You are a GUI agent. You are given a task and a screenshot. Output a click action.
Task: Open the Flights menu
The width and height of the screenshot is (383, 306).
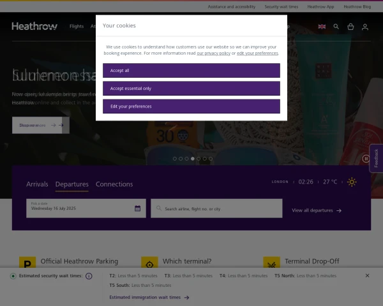[77, 26]
